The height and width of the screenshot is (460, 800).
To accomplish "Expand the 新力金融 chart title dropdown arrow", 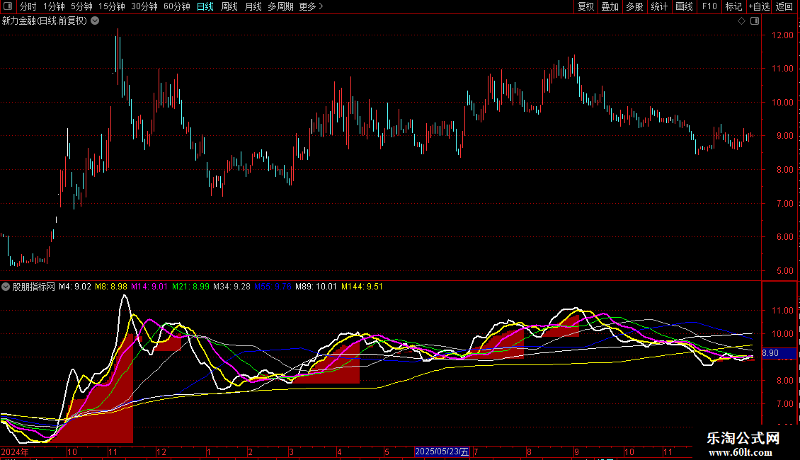I will (x=95, y=21).
